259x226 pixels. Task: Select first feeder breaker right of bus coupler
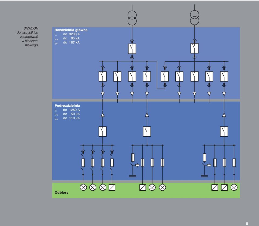tap(179, 76)
